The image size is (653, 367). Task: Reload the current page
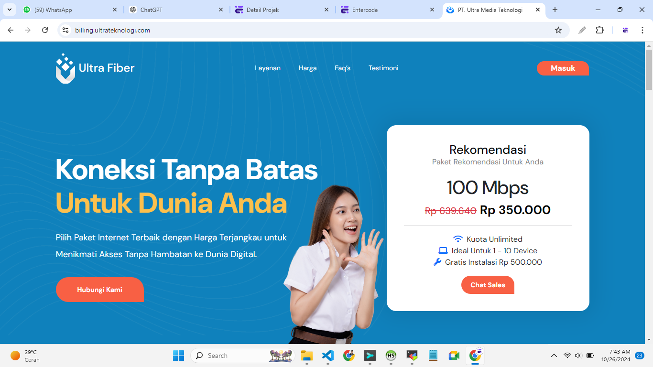45,30
